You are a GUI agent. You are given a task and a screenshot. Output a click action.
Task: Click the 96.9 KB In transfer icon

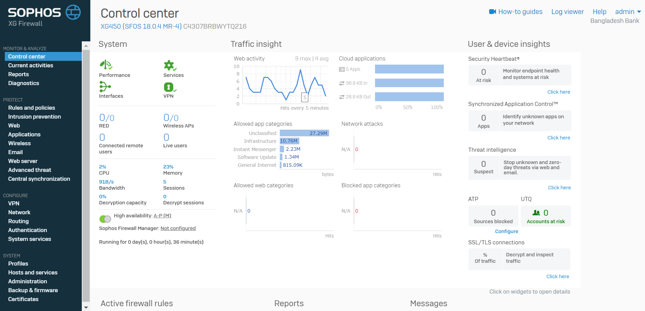coord(341,83)
